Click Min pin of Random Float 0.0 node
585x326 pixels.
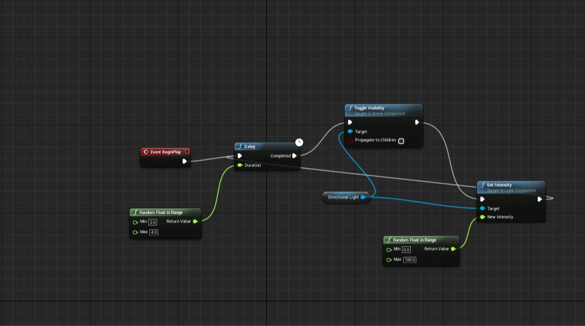click(389, 250)
